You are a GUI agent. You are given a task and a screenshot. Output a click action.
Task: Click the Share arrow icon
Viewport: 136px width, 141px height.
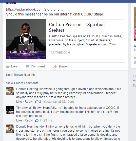[x=55, y=66]
